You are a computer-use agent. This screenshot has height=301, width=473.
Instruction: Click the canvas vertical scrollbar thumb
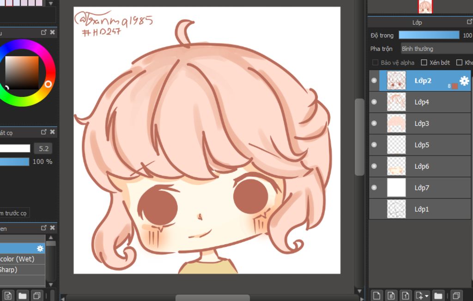point(359,136)
